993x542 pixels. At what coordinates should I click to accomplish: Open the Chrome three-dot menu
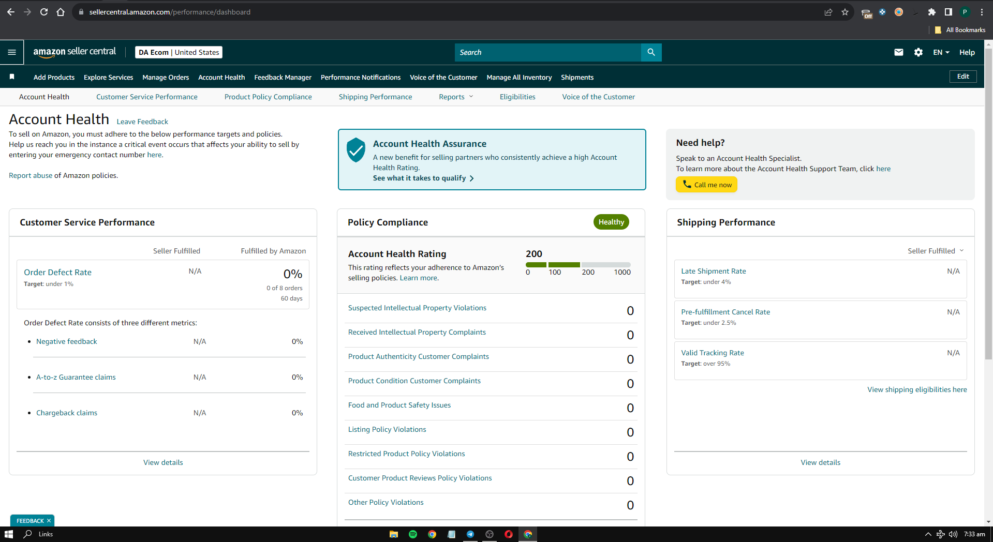pyautogui.click(x=982, y=12)
